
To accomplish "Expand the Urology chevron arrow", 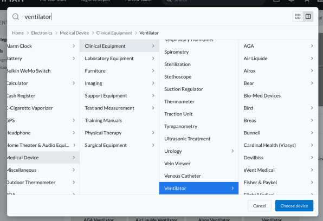I will click(232, 151).
